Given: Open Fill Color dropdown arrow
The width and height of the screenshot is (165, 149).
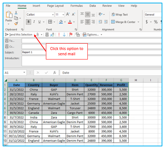Looking at the screenshot, I should 65,22.
